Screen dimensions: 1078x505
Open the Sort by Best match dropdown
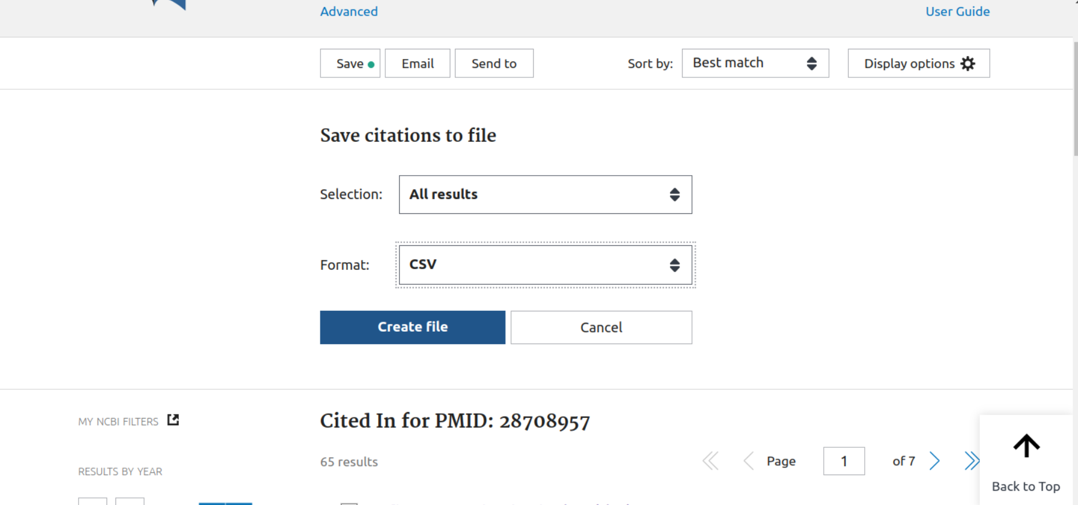(755, 63)
